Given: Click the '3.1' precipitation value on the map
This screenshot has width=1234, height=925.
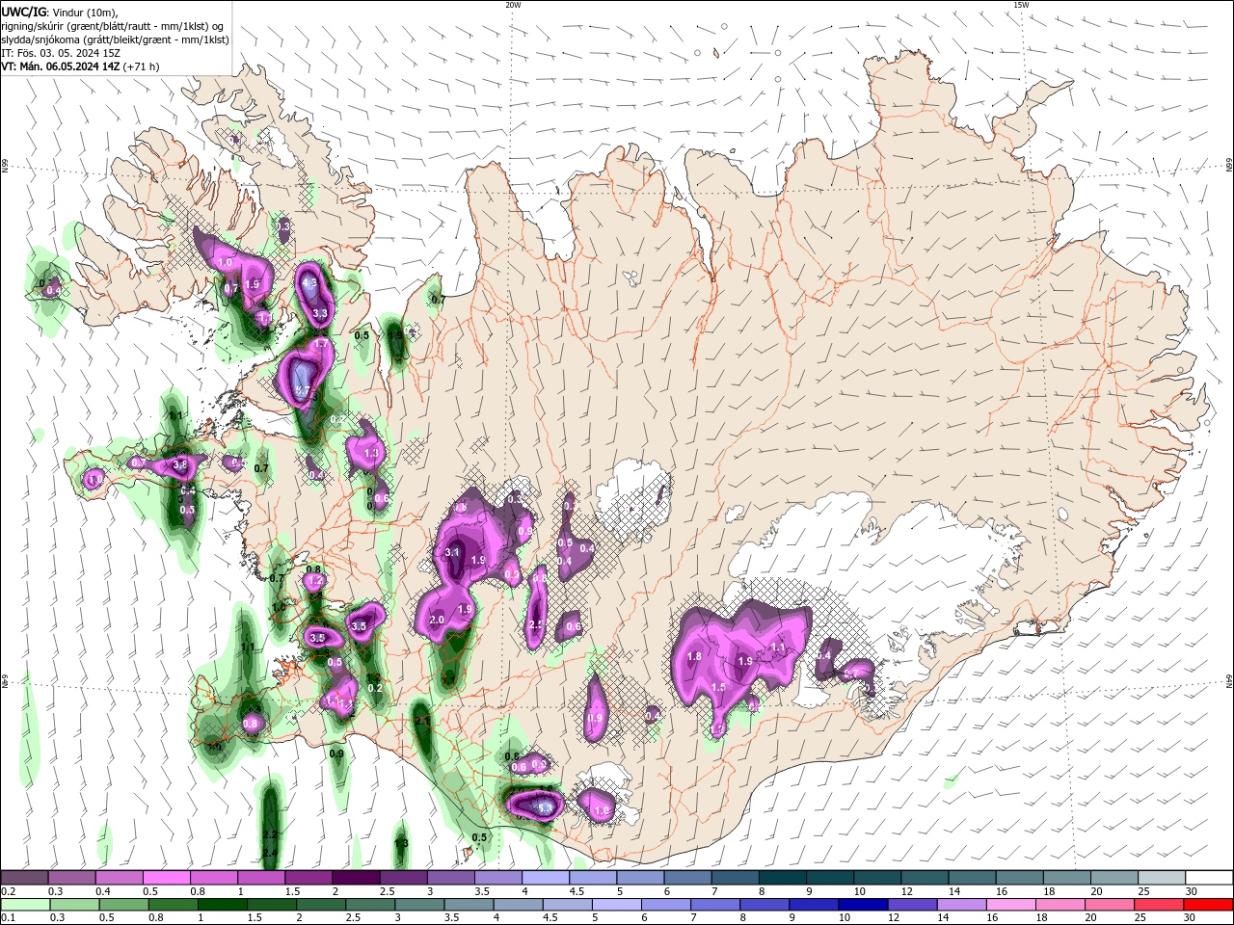Looking at the screenshot, I should click(452, 552).
